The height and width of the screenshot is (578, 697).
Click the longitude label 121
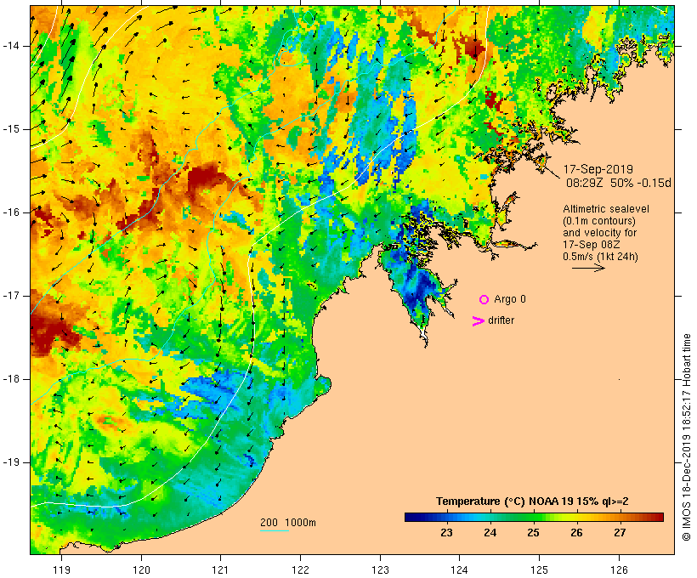[x=220, y=569]
